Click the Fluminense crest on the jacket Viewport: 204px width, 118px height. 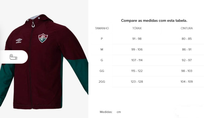point(43,38)
